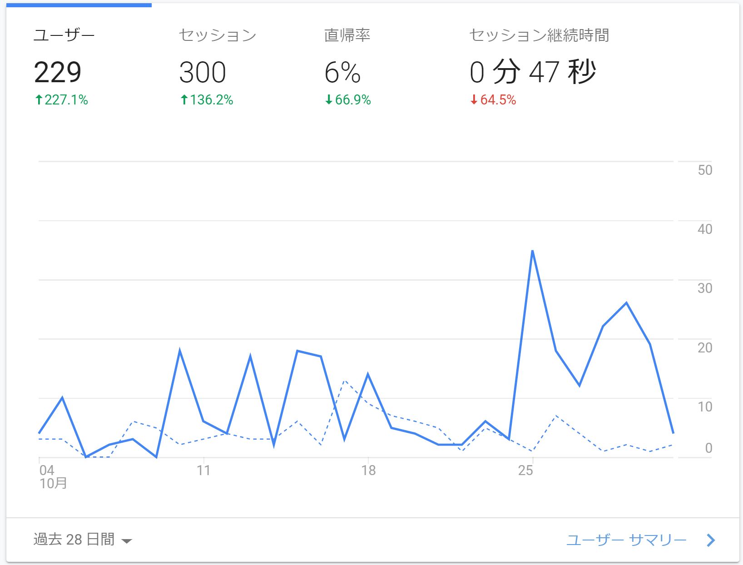The image size is (743, 565).
Task: Click the green up arrow beside 227.1%
Action: (x=39, y=99)
